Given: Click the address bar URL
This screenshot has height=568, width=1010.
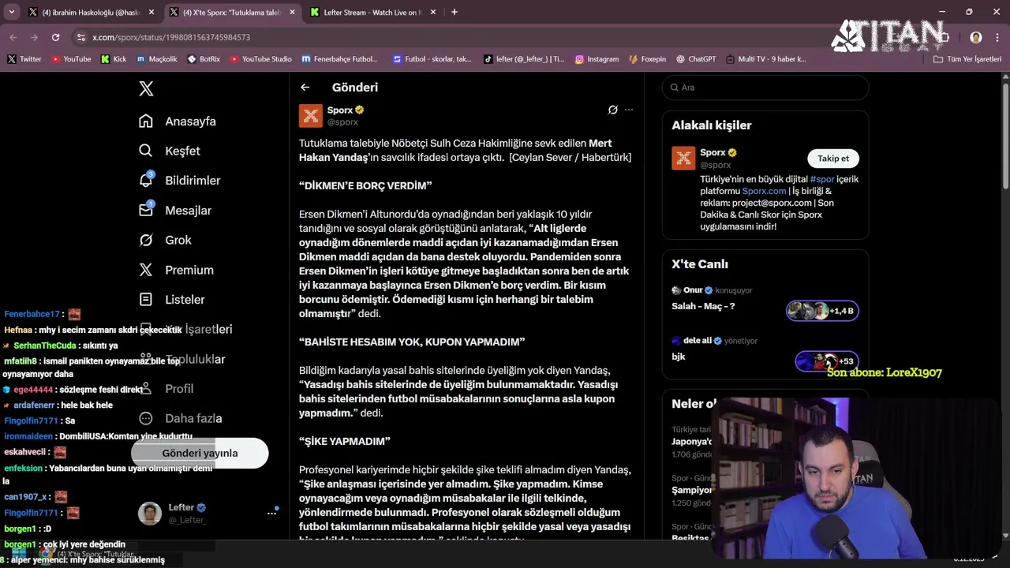Looking at the screenshot, I should tap(171, 37).
